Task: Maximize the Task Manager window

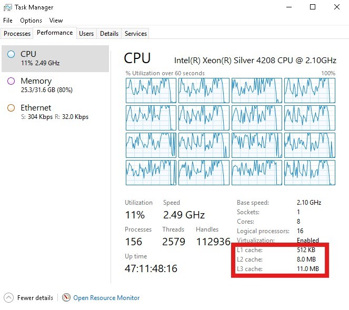Action: (313, 7)
